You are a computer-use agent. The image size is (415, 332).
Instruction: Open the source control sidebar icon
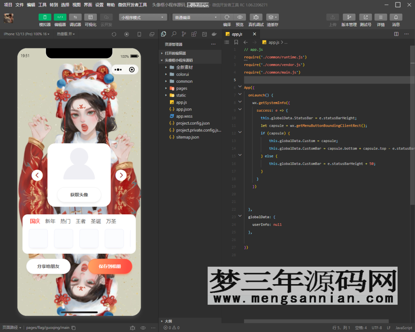tap(183, 34)
